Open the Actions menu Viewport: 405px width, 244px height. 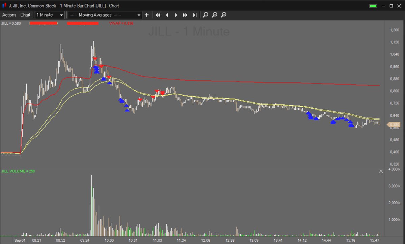click(9, 15)
